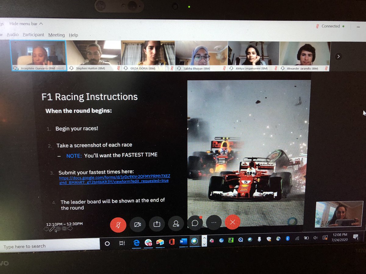This screenshot has width=366, height=274.
Task: Open the chat panel
Action: [x=195, y=223]
